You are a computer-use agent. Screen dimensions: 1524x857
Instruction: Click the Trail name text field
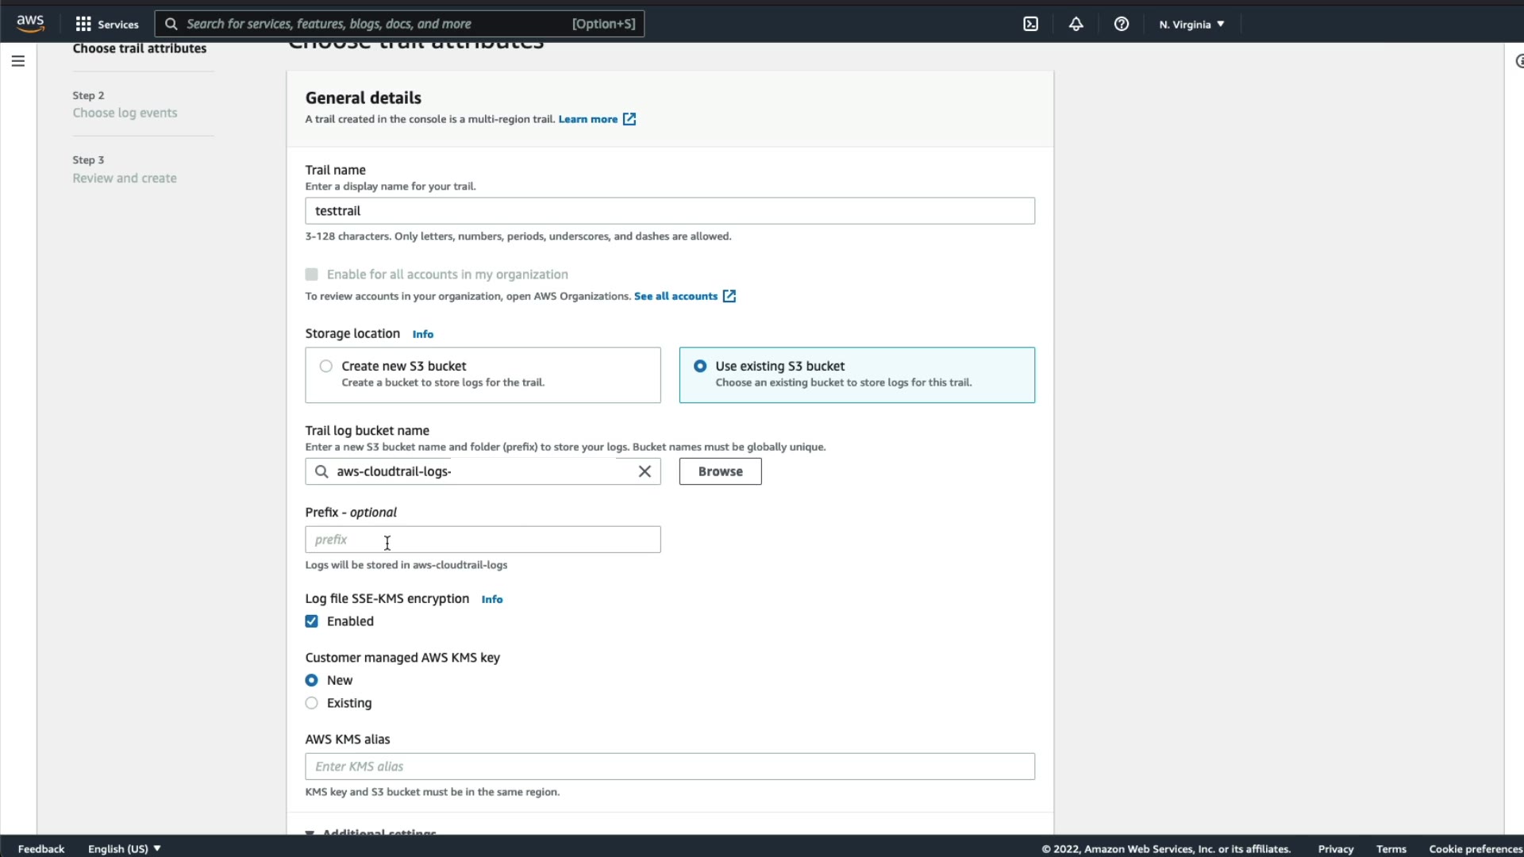tap(669, 211)
